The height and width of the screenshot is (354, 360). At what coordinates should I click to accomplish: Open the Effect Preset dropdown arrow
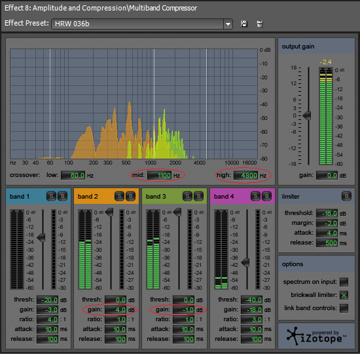(x=228, y=24)
